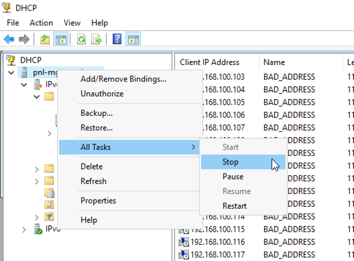Collapse the scope folder chevron under IPv4

(x=37, y=97)
